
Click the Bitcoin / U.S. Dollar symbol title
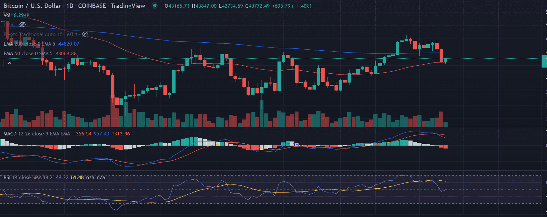pyautogui.click(x=32, y=6)
